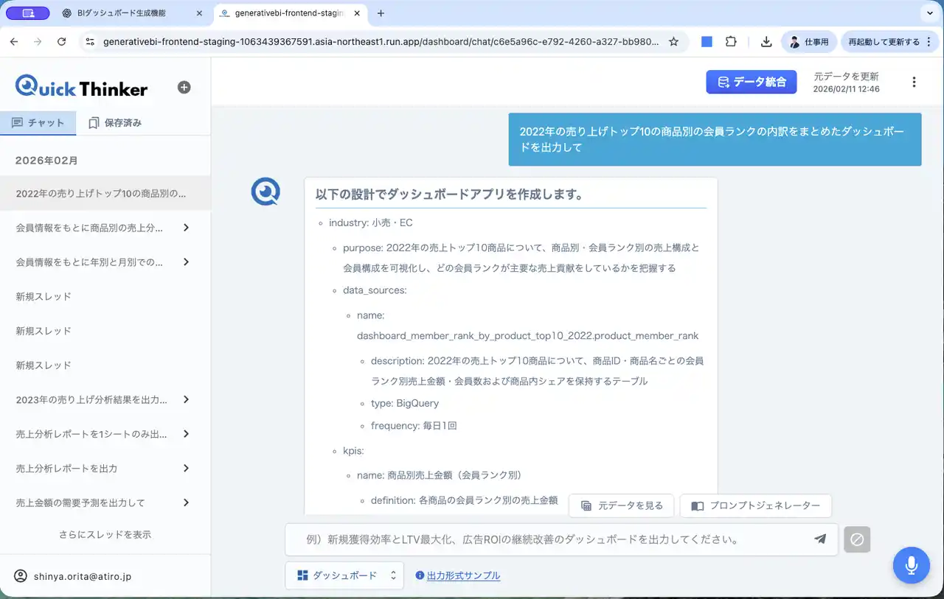Open the ダッシュボード output format dropdown
The image size is (944, 599).
click(344, 575)
